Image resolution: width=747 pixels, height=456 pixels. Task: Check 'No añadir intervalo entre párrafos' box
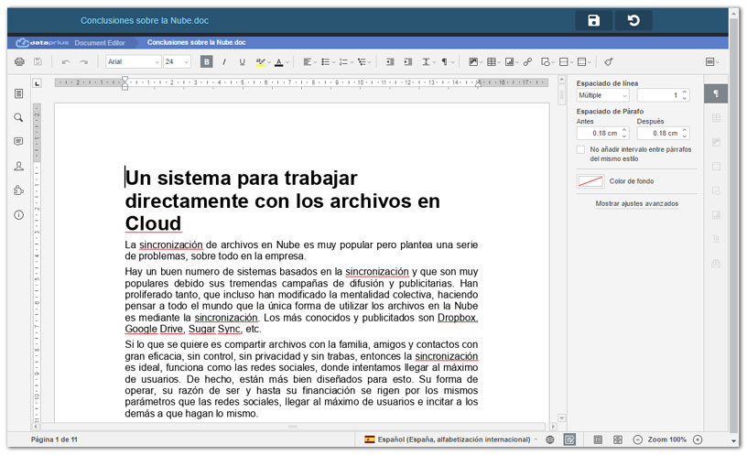point(581,149)
